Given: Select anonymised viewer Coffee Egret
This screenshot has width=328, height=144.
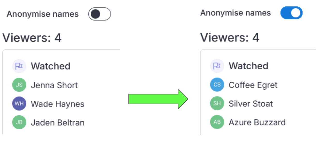Looking at the screenshot, I should point(253,85).
